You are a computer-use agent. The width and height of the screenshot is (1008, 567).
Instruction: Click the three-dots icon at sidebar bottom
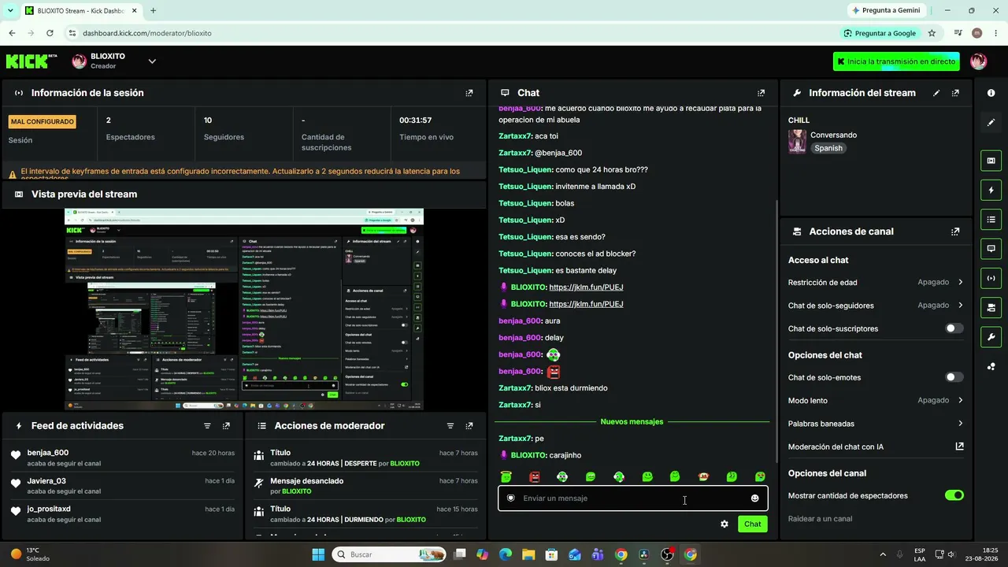991,366
